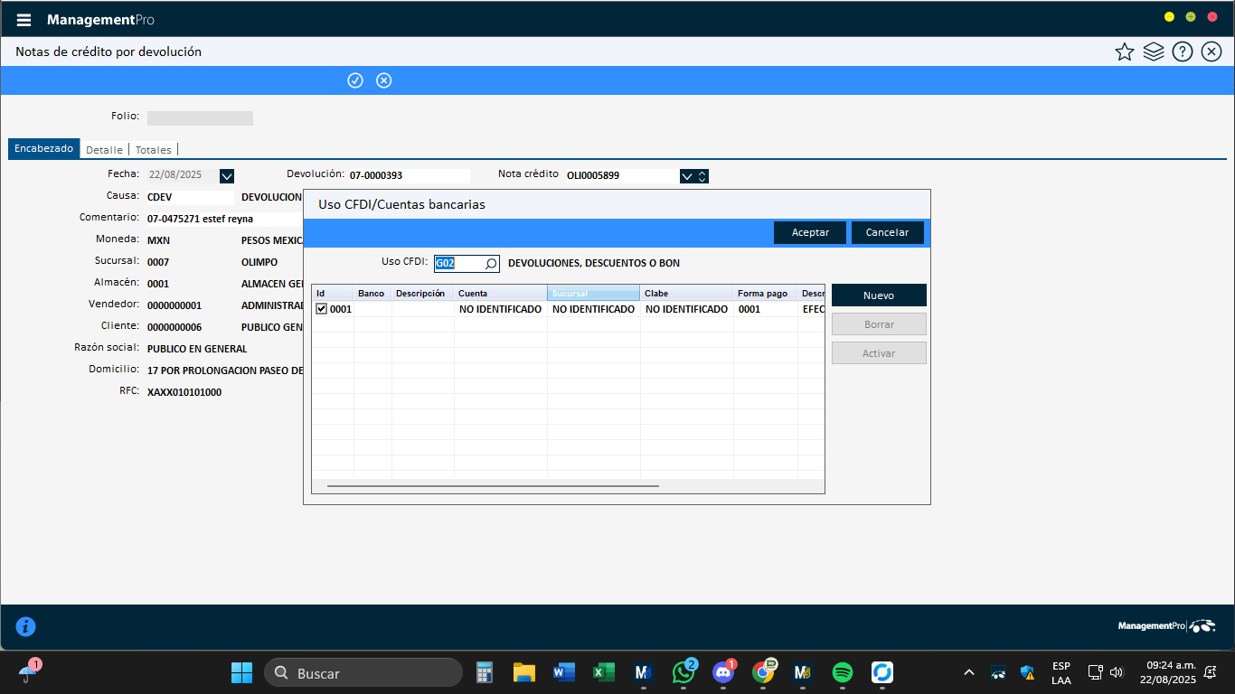Open the Windows Start menu
This screenshot has width=1235, height=694.
(x=242, y=672)
